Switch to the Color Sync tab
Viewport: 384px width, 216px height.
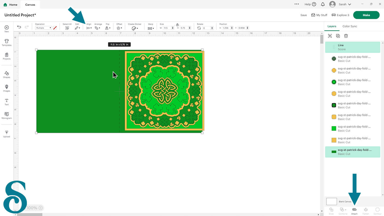(350, 26)
